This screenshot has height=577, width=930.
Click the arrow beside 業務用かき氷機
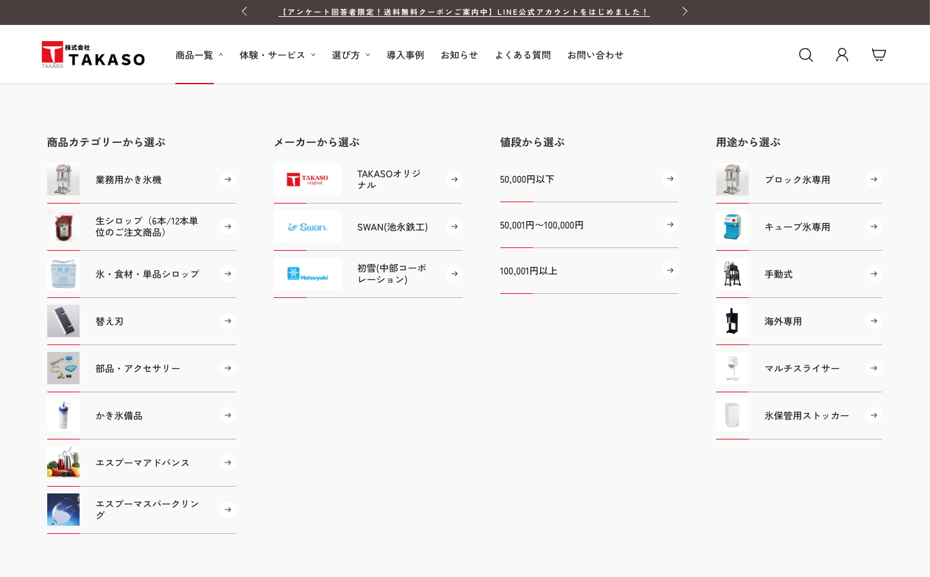click(227, 179)
